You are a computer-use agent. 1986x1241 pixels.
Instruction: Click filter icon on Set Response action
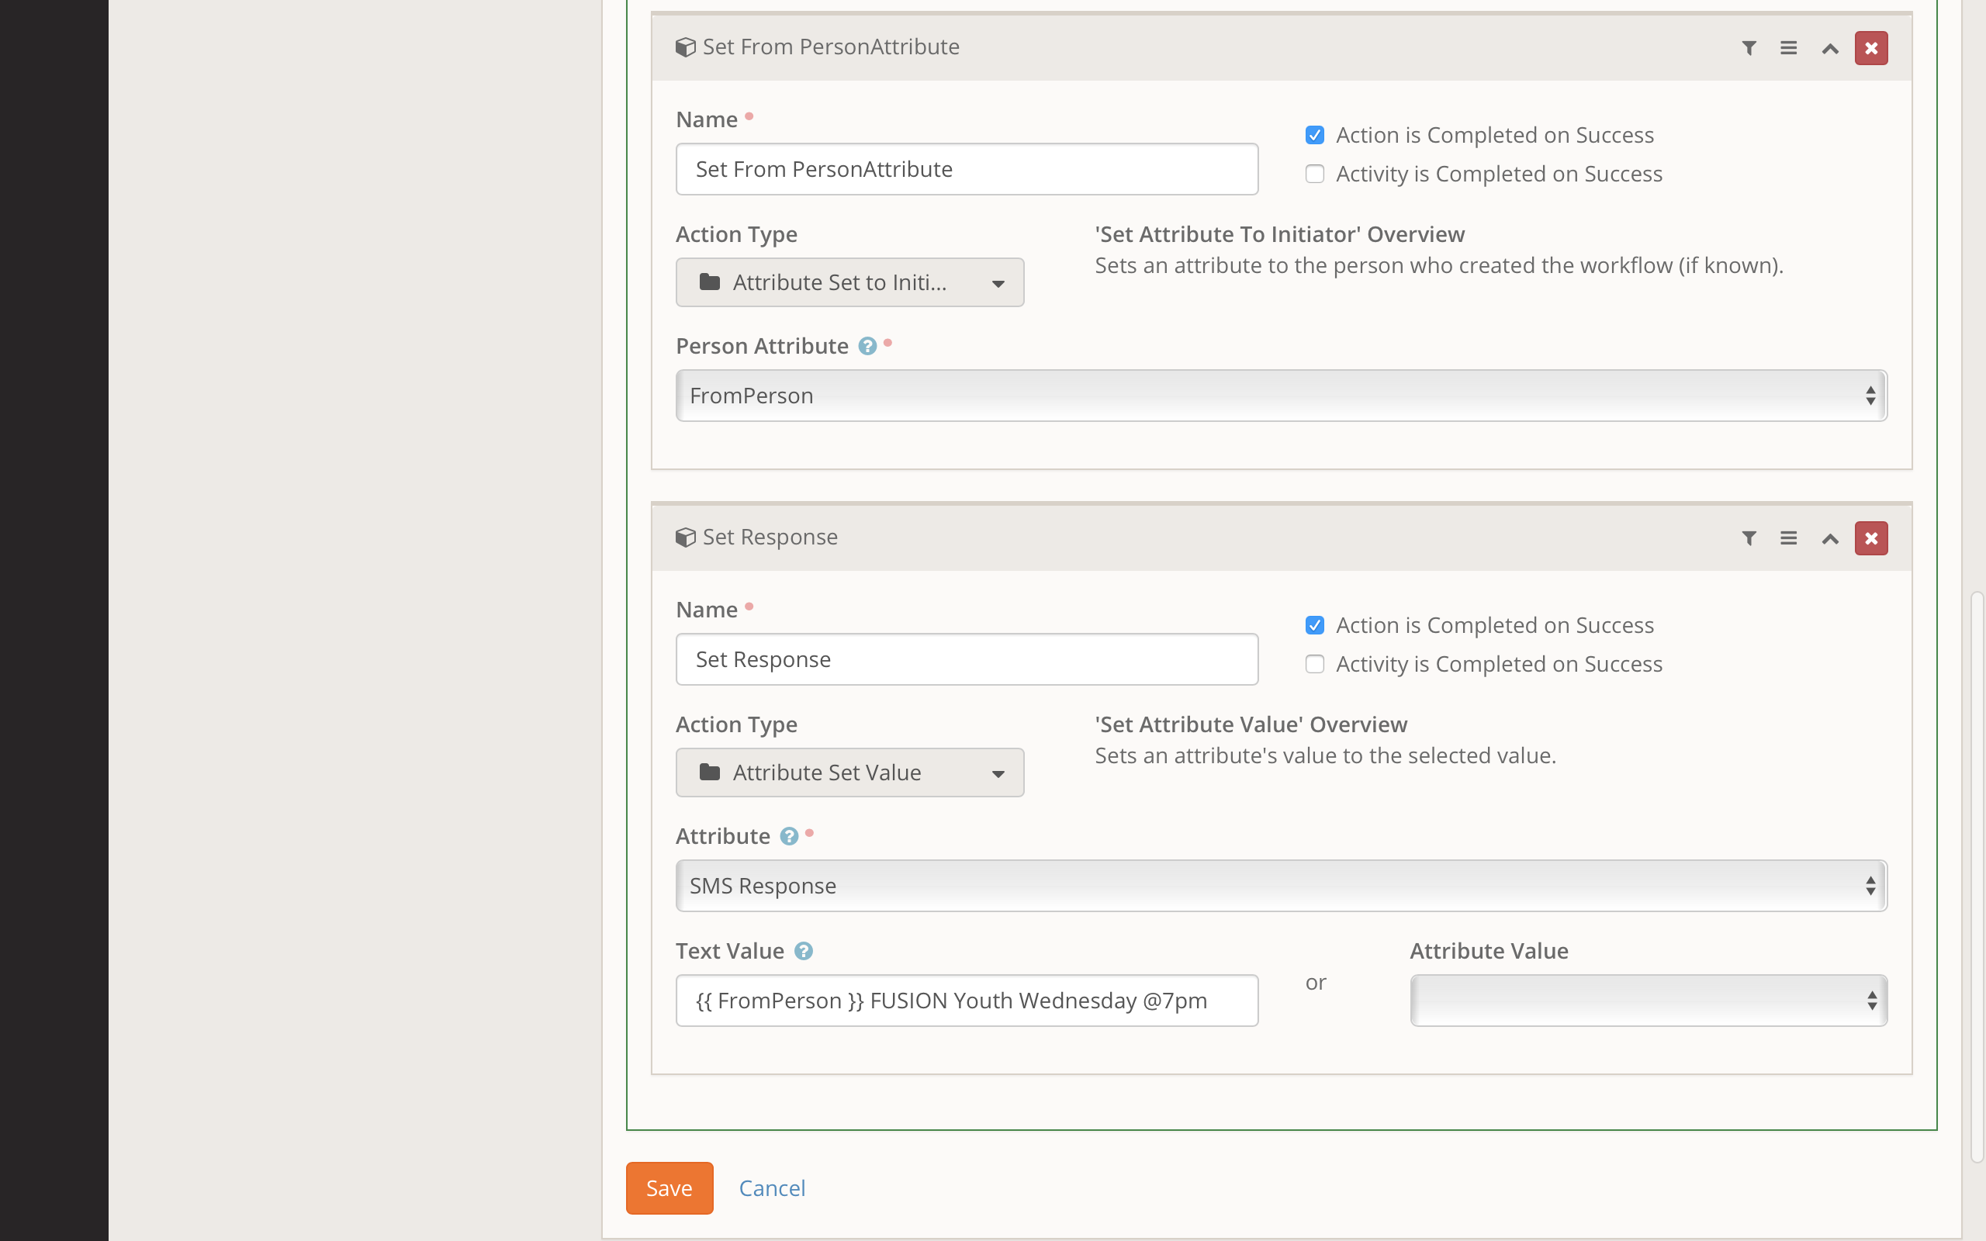(1748, 538)
